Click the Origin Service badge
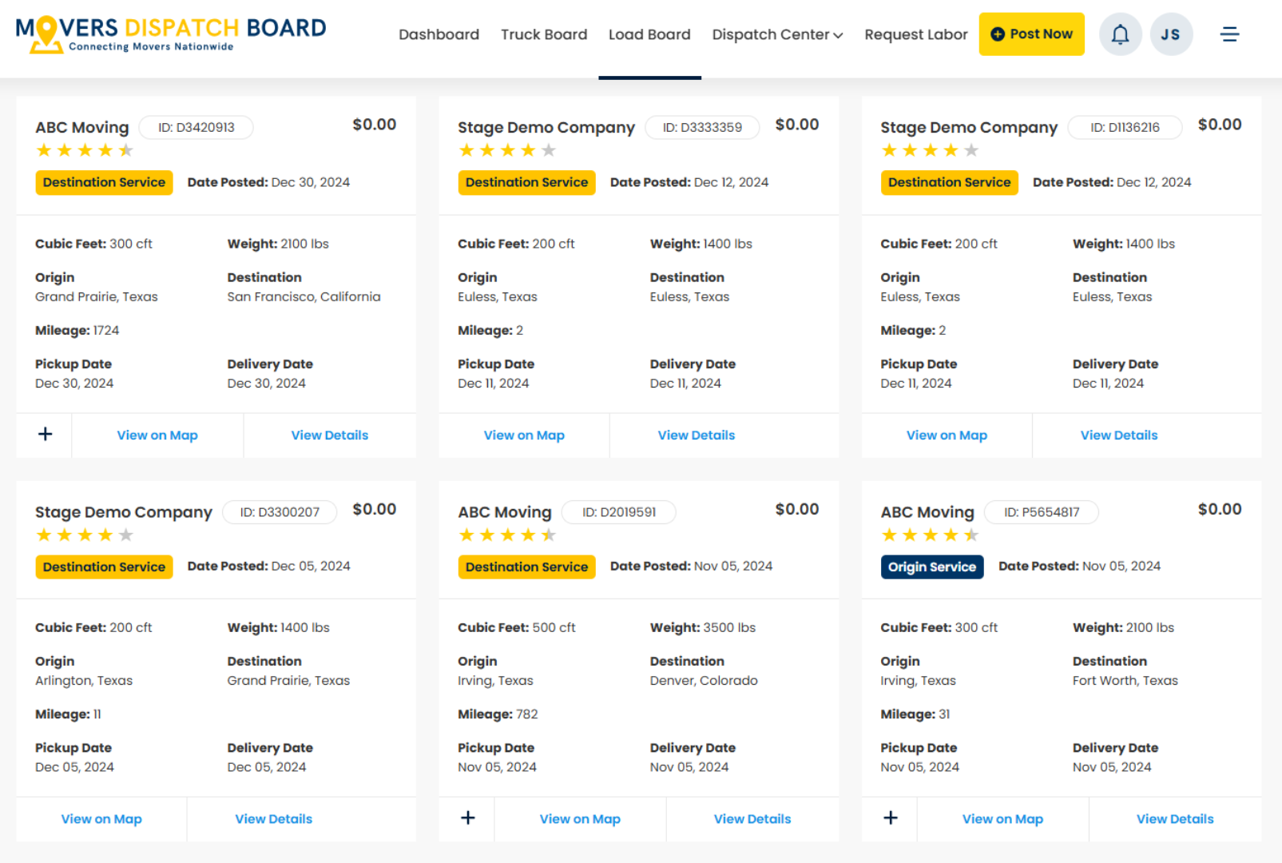 tap(931, 567)
